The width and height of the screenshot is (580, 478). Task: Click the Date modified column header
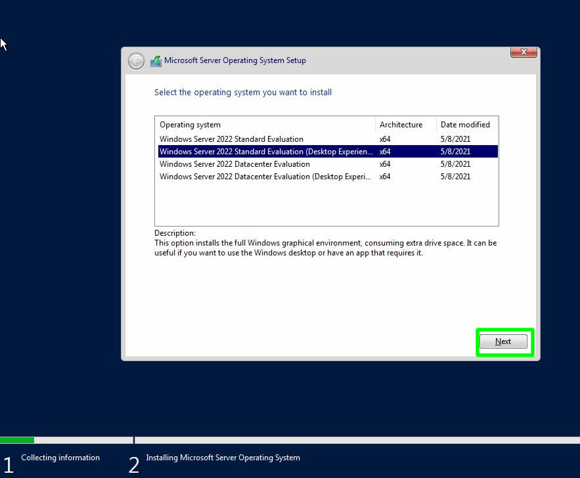[465, 125]
